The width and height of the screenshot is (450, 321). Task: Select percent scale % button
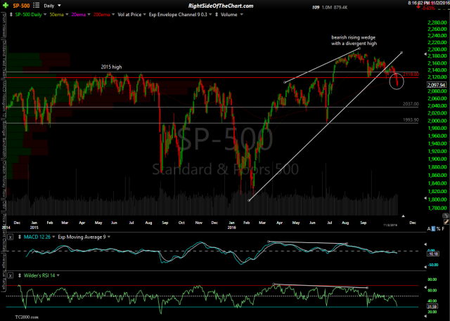pyautogui.click(x=438, y=229)
